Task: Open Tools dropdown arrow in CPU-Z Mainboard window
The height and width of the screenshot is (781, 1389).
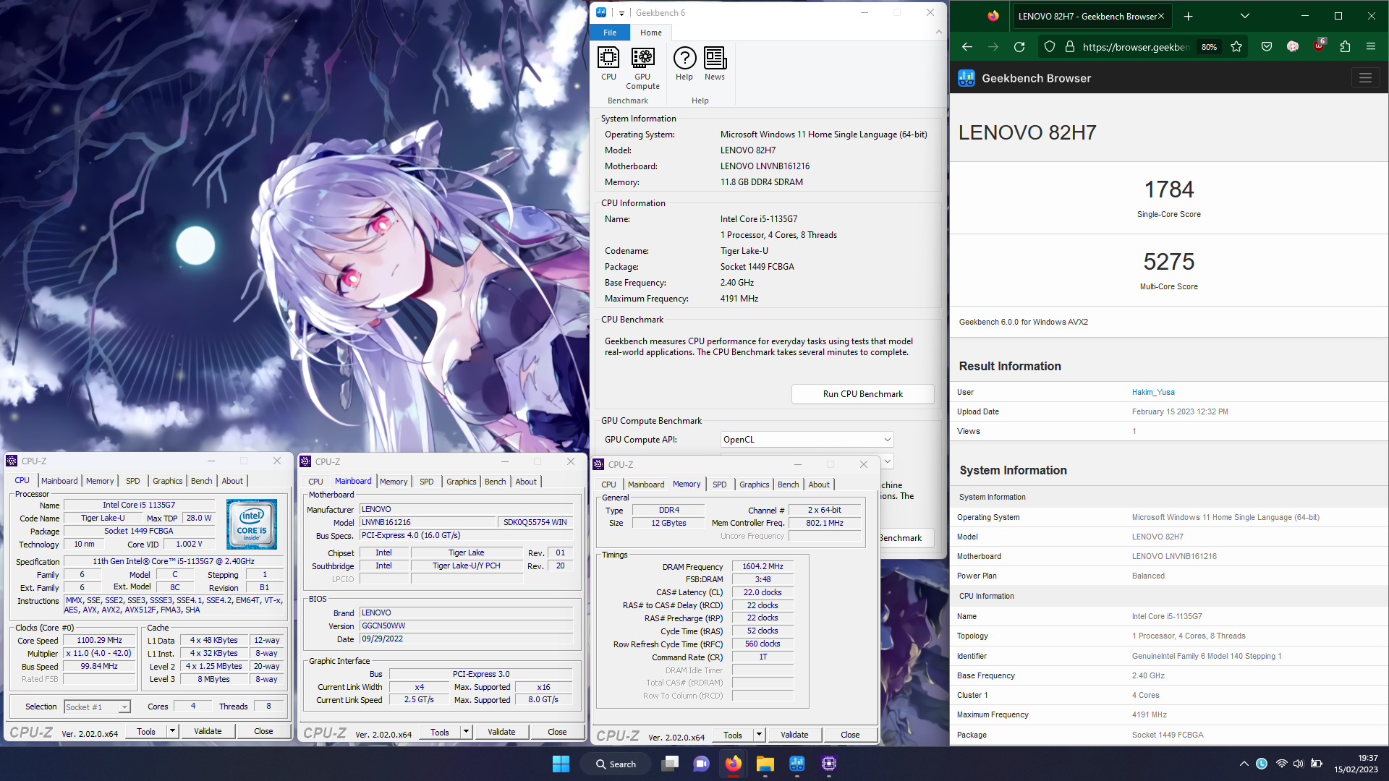Action: tap(467, 732)
